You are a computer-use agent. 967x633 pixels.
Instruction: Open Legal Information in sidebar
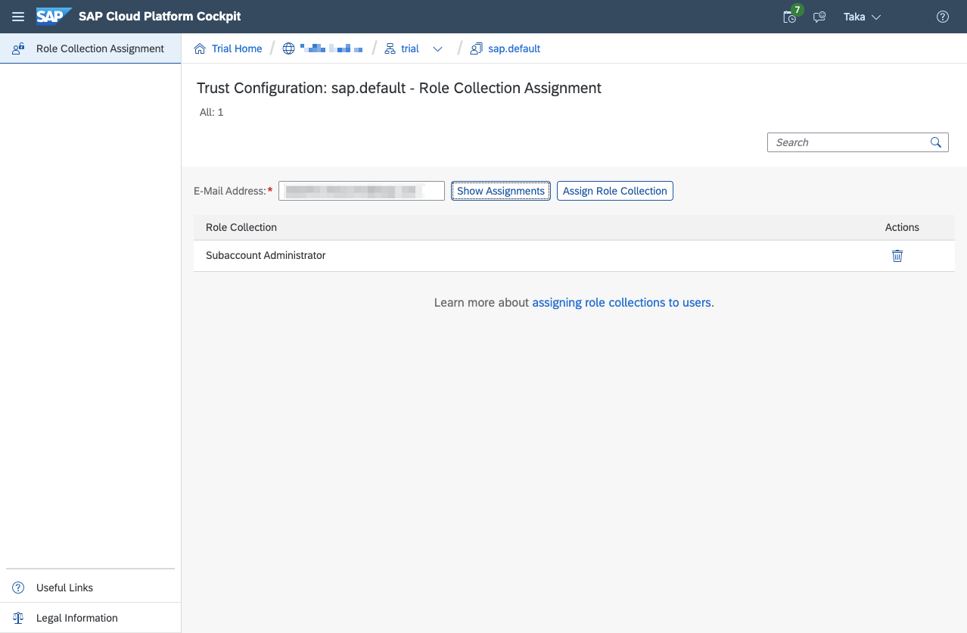pyautogui.click(x=91, y=618)
